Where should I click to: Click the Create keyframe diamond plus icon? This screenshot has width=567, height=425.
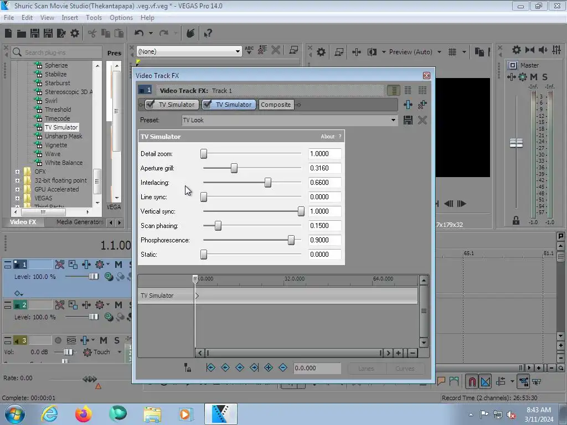[269, 367]
